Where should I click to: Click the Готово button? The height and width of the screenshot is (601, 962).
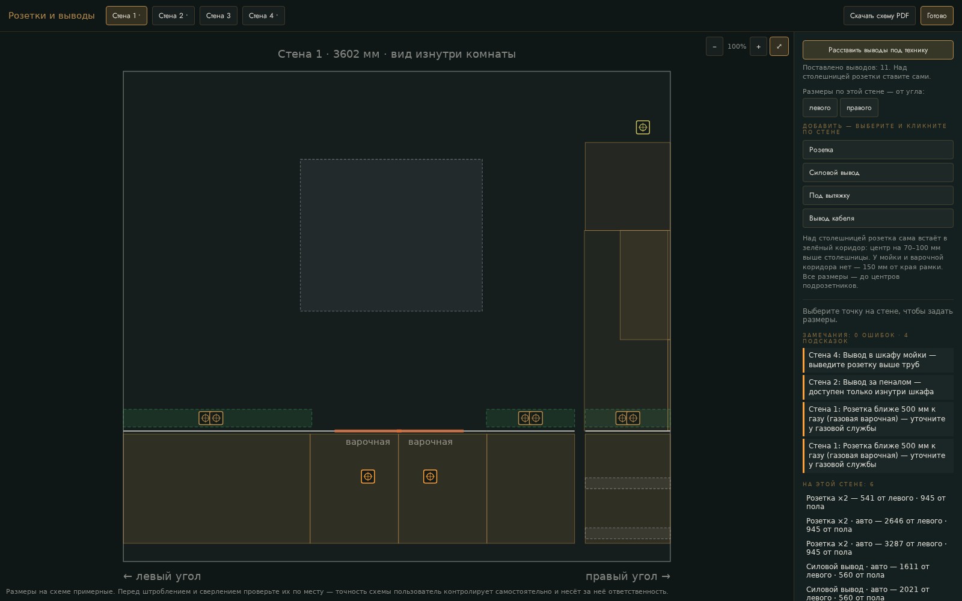tap(937, 16)
